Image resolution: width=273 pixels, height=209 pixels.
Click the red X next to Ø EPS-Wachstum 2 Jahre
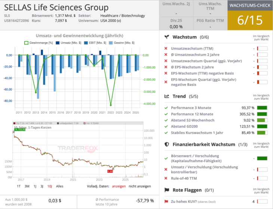(x=166, y=67)
